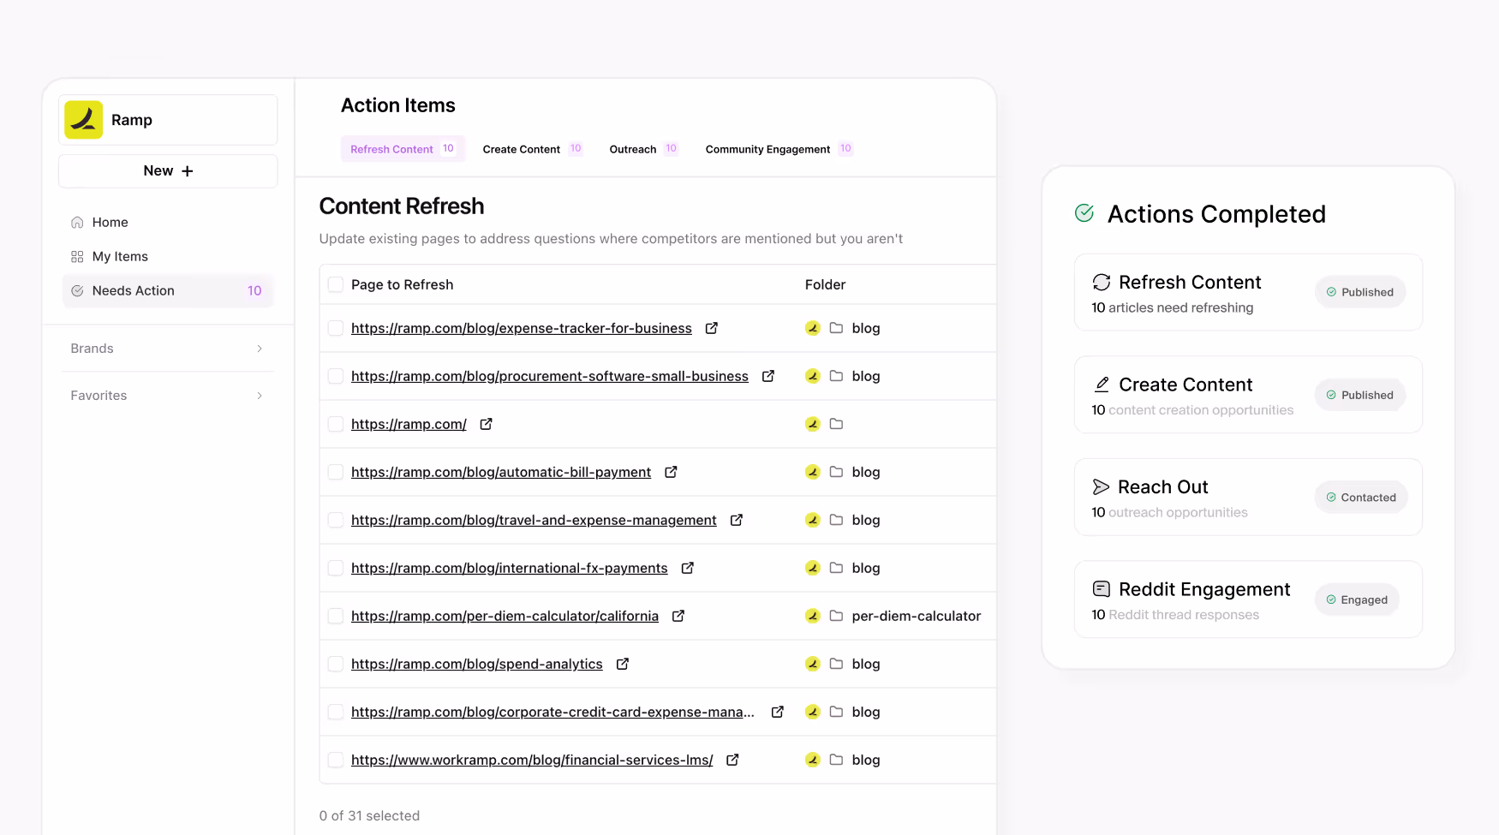This screenshot has width=1499, height=835.
Task: Click yellow Ramp badge in spend-analytics row
Action: click(x=813, y=664)
